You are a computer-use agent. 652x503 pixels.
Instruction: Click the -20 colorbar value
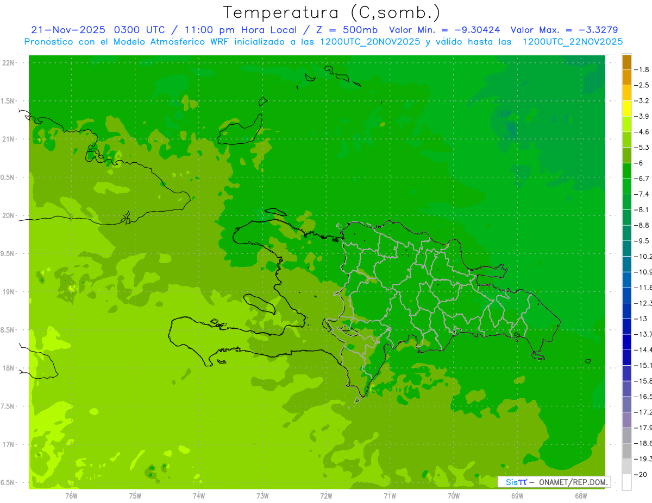coord(642,475)
